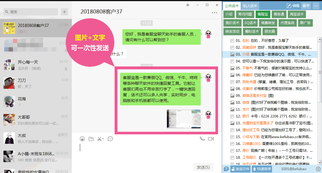This screenshot has height=173, width=322.
Task: Open the 大哥哥 conversation
Action: 36,120
